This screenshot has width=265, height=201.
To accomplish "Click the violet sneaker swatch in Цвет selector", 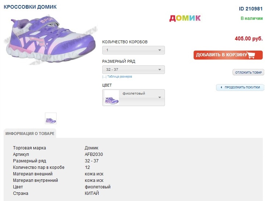I will (112, 98).
